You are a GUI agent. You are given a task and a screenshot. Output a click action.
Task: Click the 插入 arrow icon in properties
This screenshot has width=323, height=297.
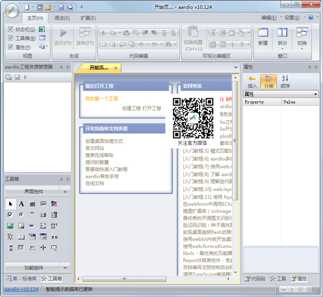[252, 79]
